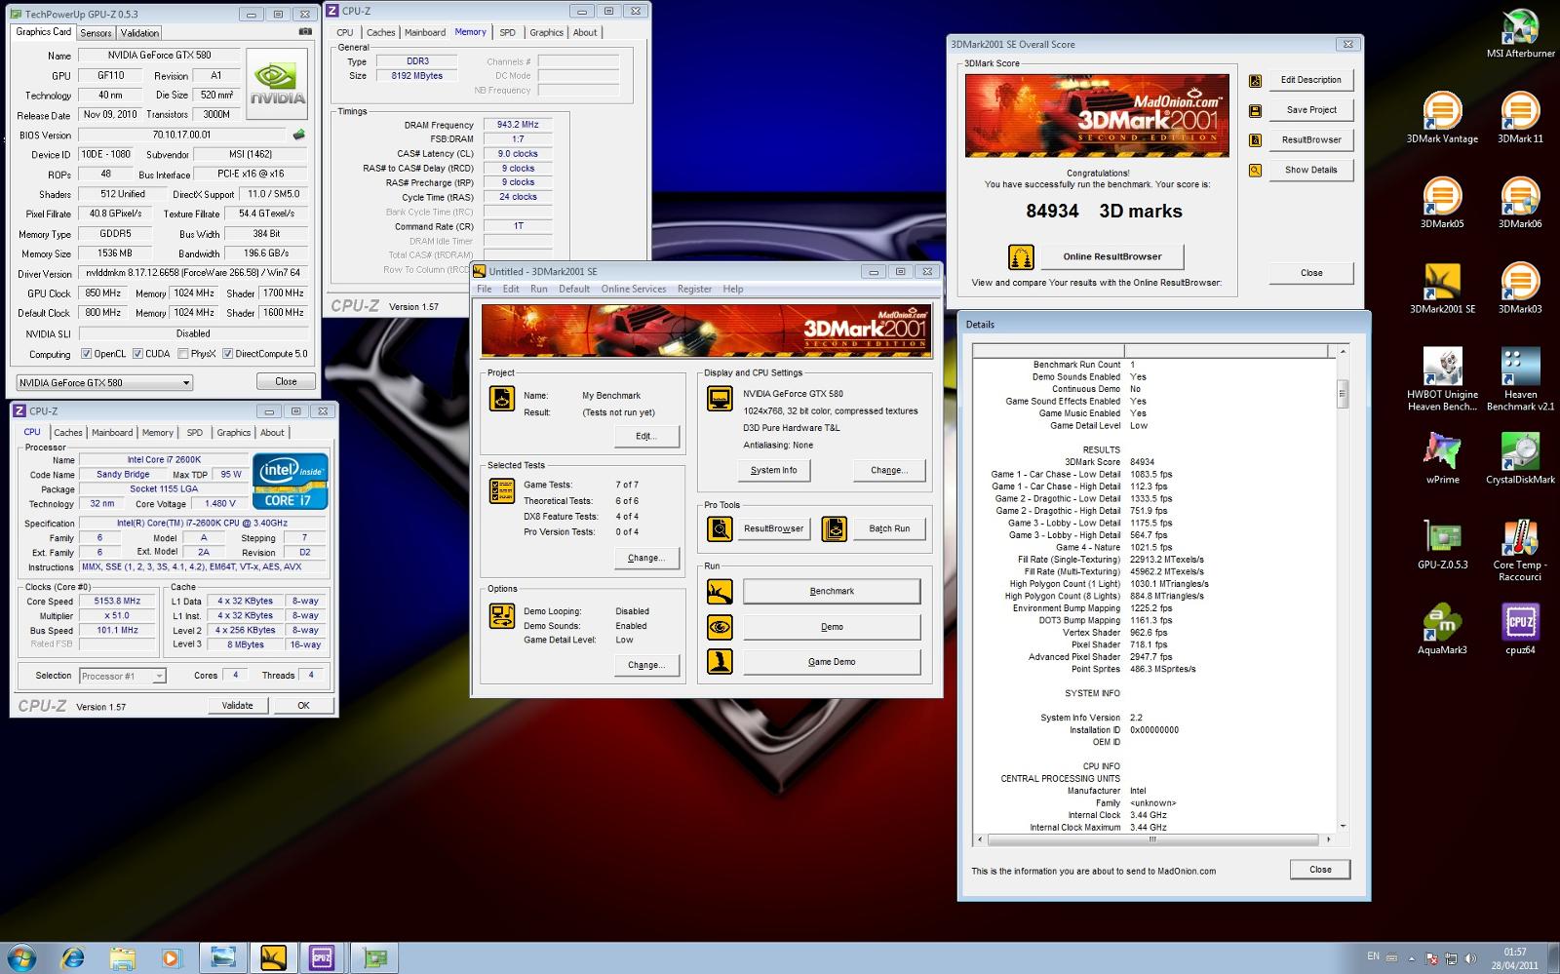
Task: Click OK button in the CPU-Z processor window
Action: point(303,705)
